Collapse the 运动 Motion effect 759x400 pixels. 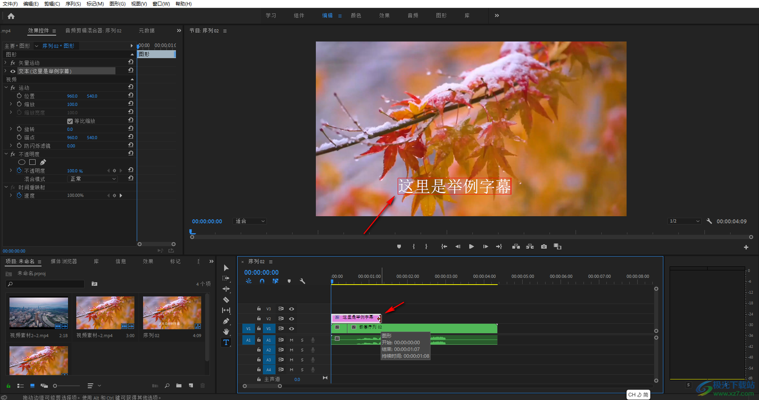pos(6,88)
